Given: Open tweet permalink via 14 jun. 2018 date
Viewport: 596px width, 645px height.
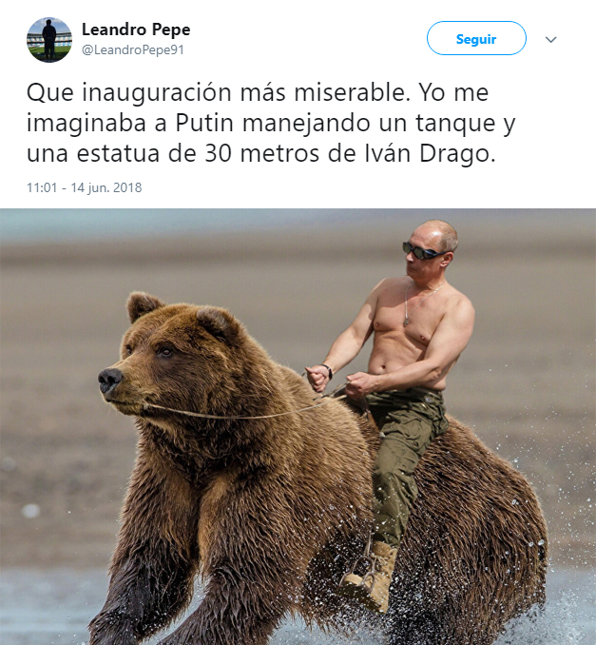Looking at the screenshot, I should tap(106, 187).
